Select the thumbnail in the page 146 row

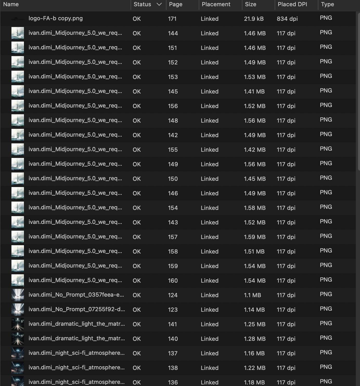(18, 193)
